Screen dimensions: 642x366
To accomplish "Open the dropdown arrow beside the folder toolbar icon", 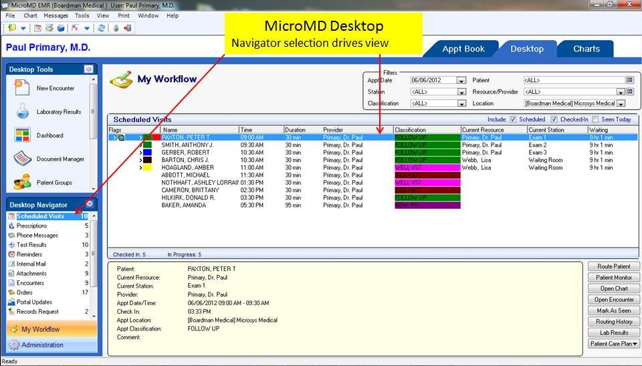I will [x=23, y=28].
